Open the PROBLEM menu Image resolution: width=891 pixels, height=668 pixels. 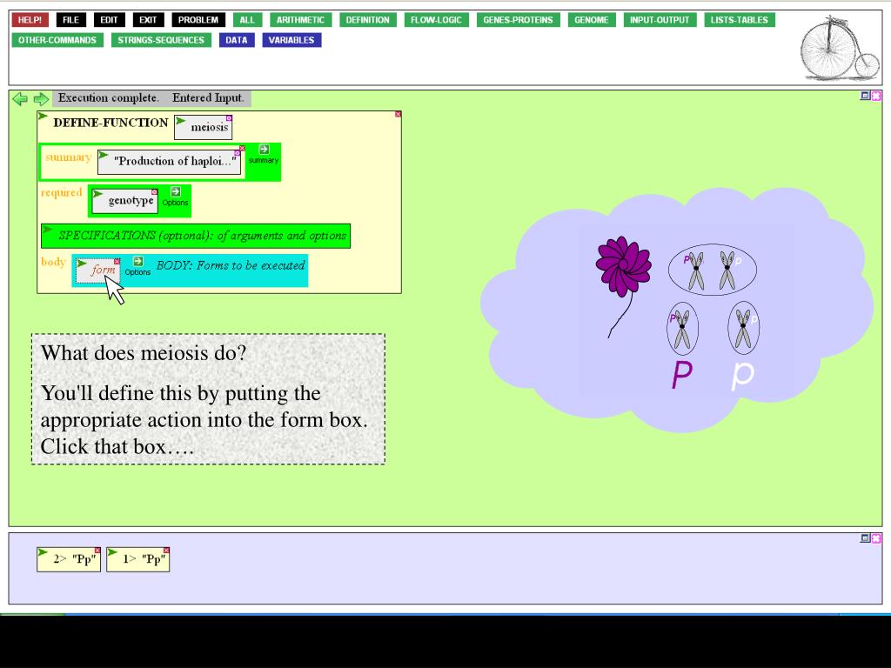coord(198,20)
